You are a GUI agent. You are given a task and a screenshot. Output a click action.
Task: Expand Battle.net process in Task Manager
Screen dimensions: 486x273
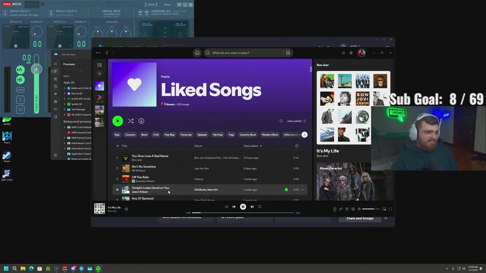65,88
